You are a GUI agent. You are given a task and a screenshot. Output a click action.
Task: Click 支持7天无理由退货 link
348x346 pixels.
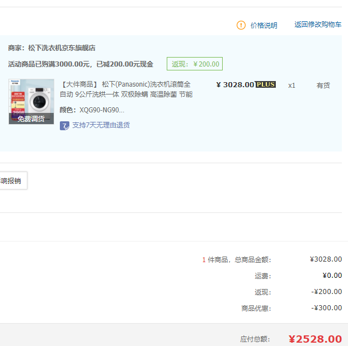click(101, 125)
